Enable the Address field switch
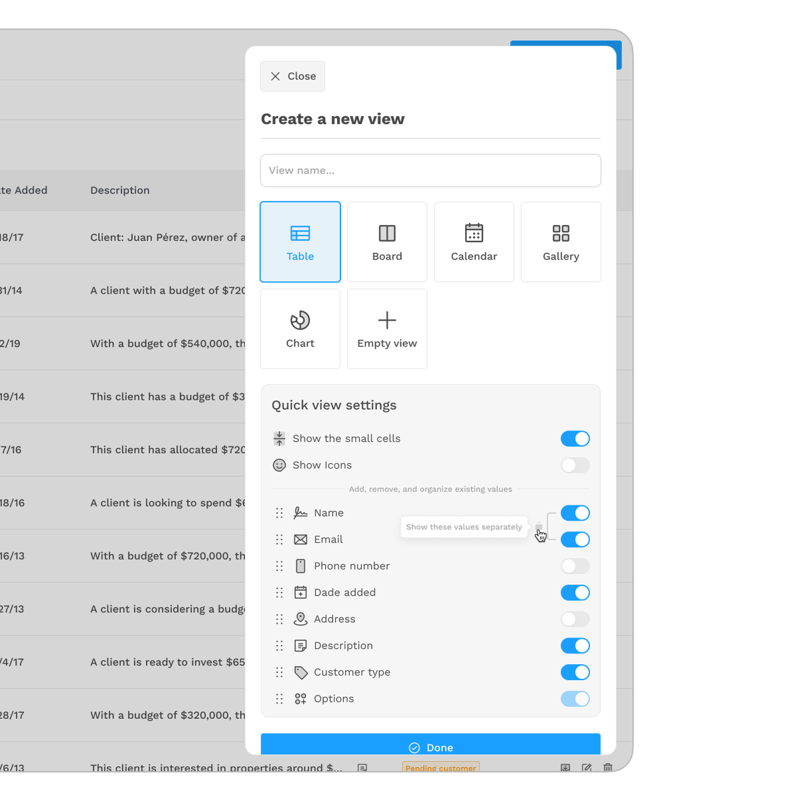The height and width of the screenshot is (801, 801). [575, 619]
